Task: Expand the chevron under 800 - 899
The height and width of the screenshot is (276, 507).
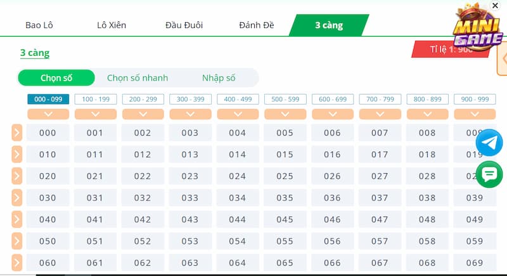Action: [x=428, y=114]
